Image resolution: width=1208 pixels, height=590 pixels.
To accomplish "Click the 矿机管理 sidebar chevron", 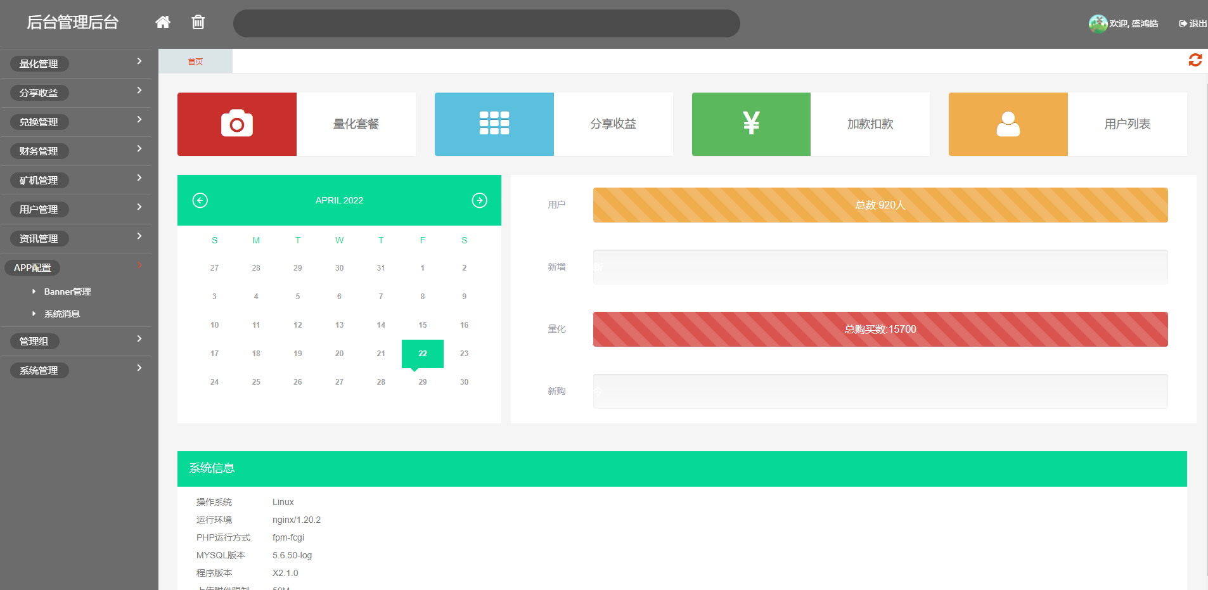I will (139, 179).
